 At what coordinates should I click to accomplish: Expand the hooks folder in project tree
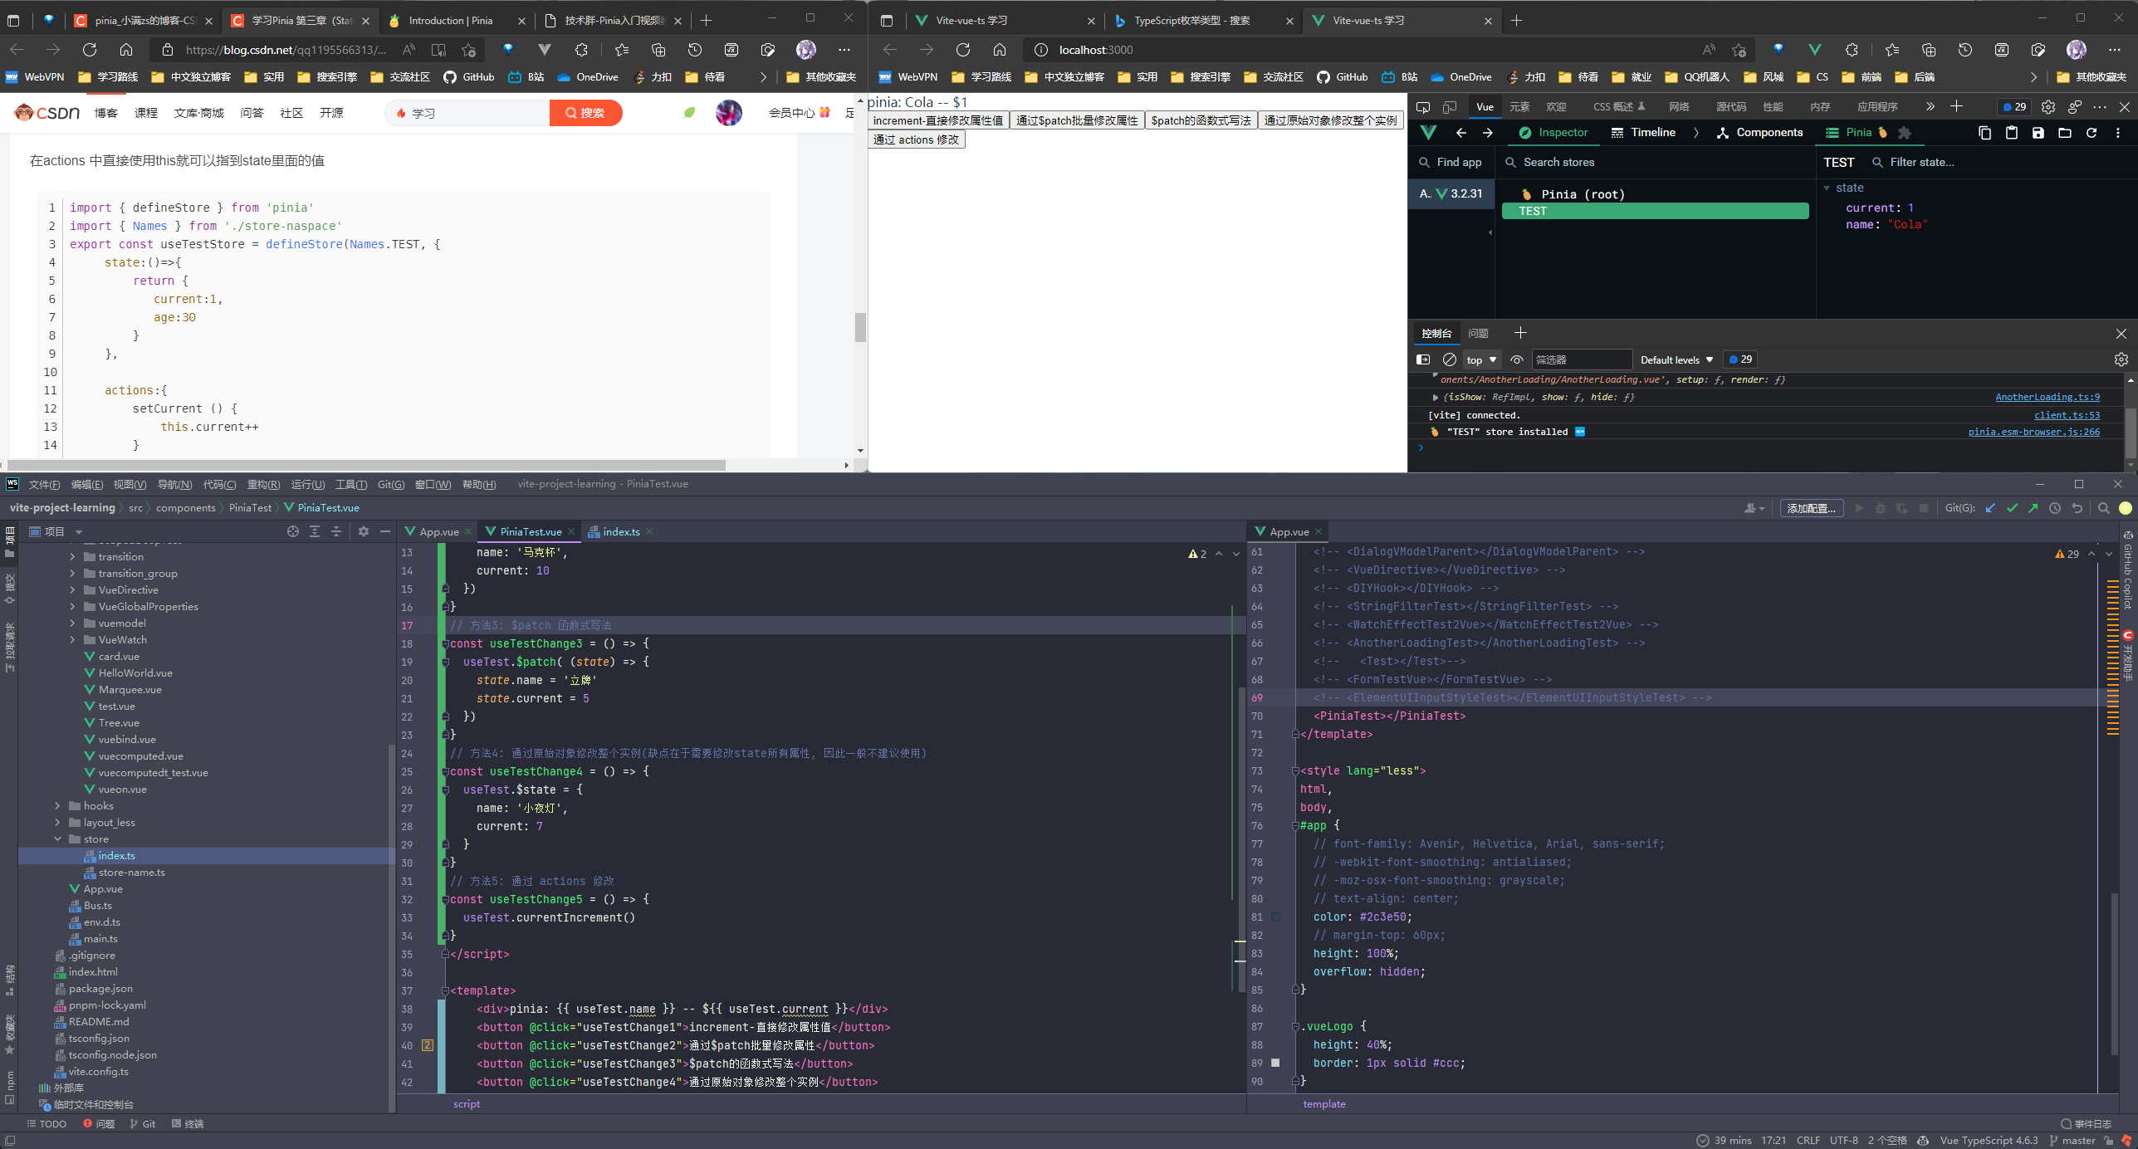tap(57, 806)
